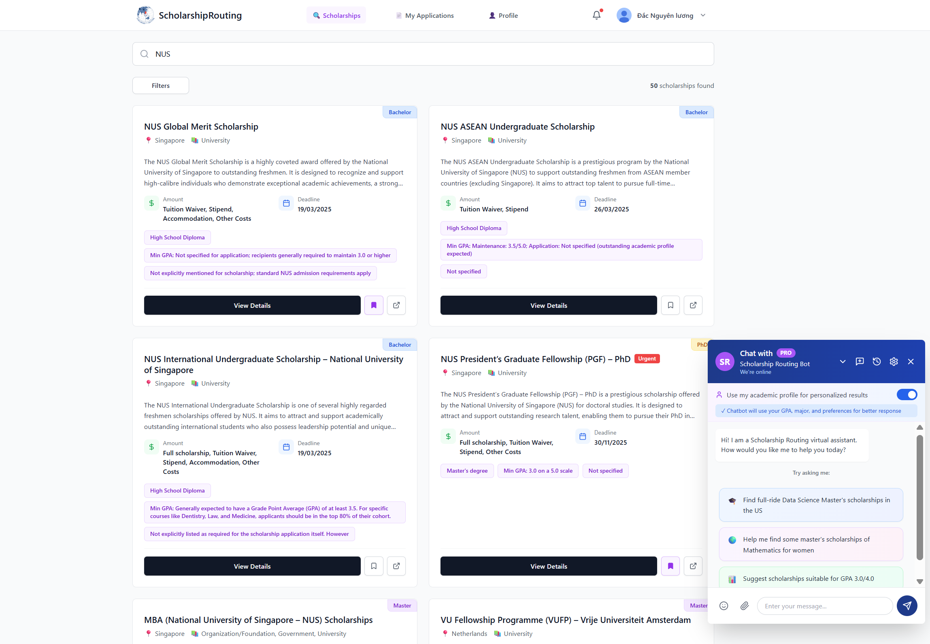This screenshot has width=930, height=644.
Task: Start a new chat conversation icon
Action: (860, 362)
